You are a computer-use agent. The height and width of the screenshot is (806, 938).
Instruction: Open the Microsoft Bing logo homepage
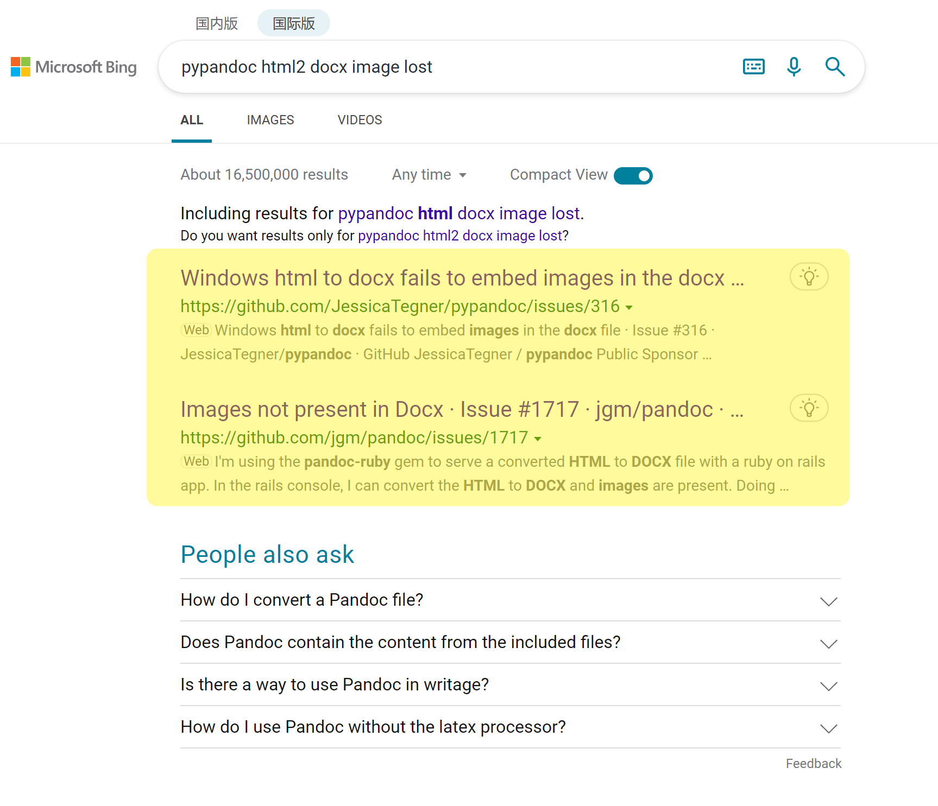pos(74,67)
